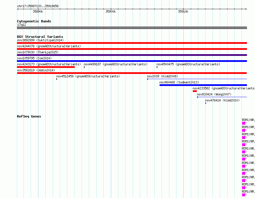Click the red esv3582619 variant bar
This screenshot has width=255, height=198.
click(x=132, y=73)
